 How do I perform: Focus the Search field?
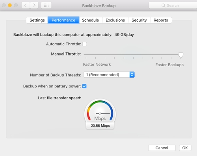pyautogui.click(x=173, y=6)
